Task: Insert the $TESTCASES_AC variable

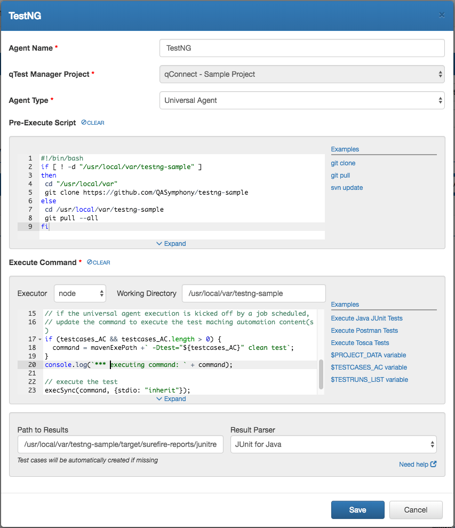Action: (x=369, y=367)
